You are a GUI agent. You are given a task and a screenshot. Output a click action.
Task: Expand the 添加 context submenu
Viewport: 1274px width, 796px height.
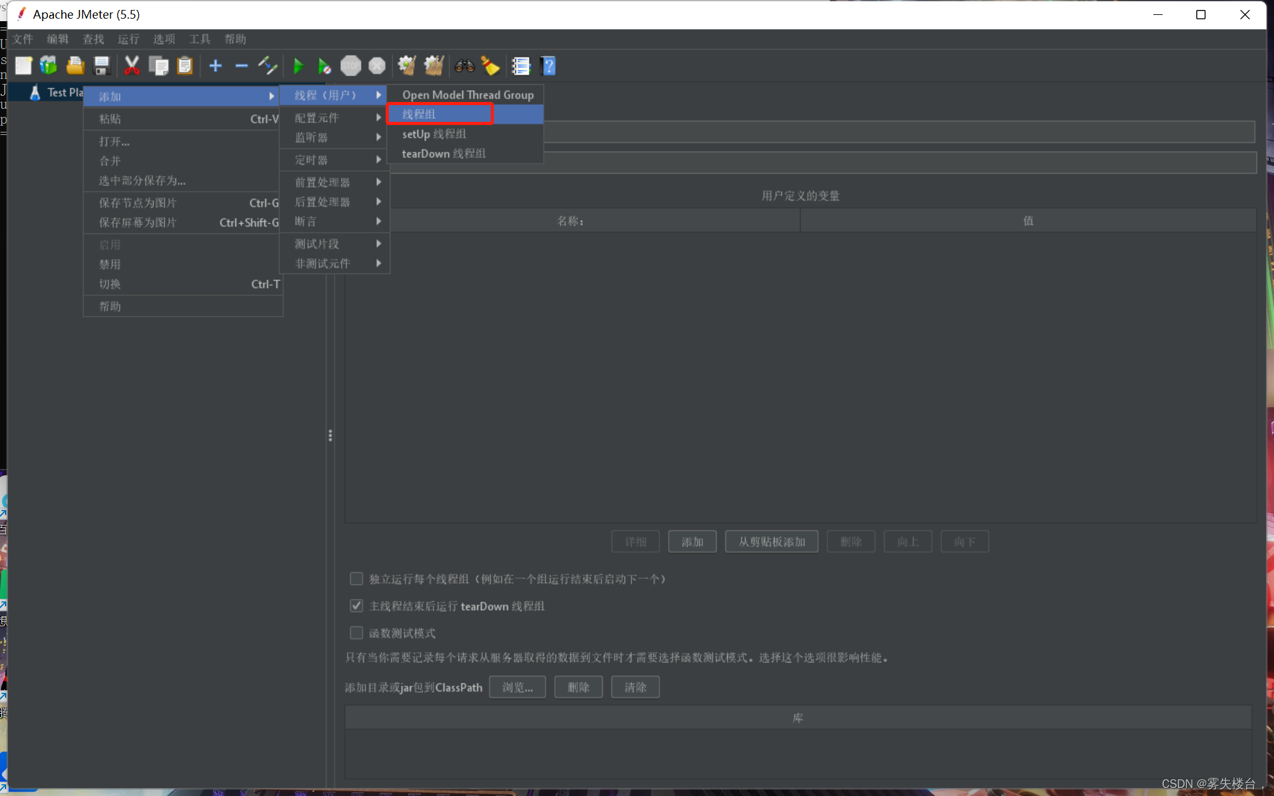pos(182,96)
